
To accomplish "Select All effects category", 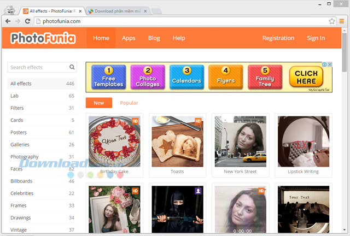I will click(42, 84).
